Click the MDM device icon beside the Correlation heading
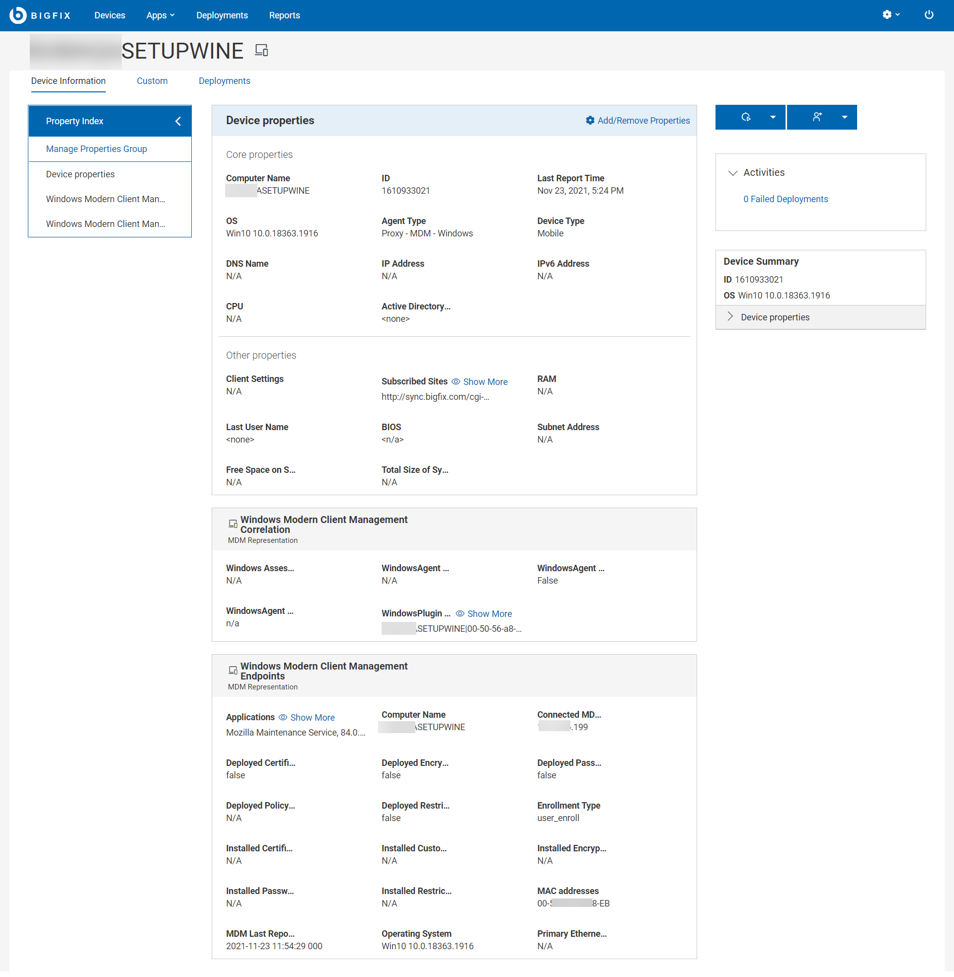Viewport: 954px width, 977px height. (x=233, y=524)
